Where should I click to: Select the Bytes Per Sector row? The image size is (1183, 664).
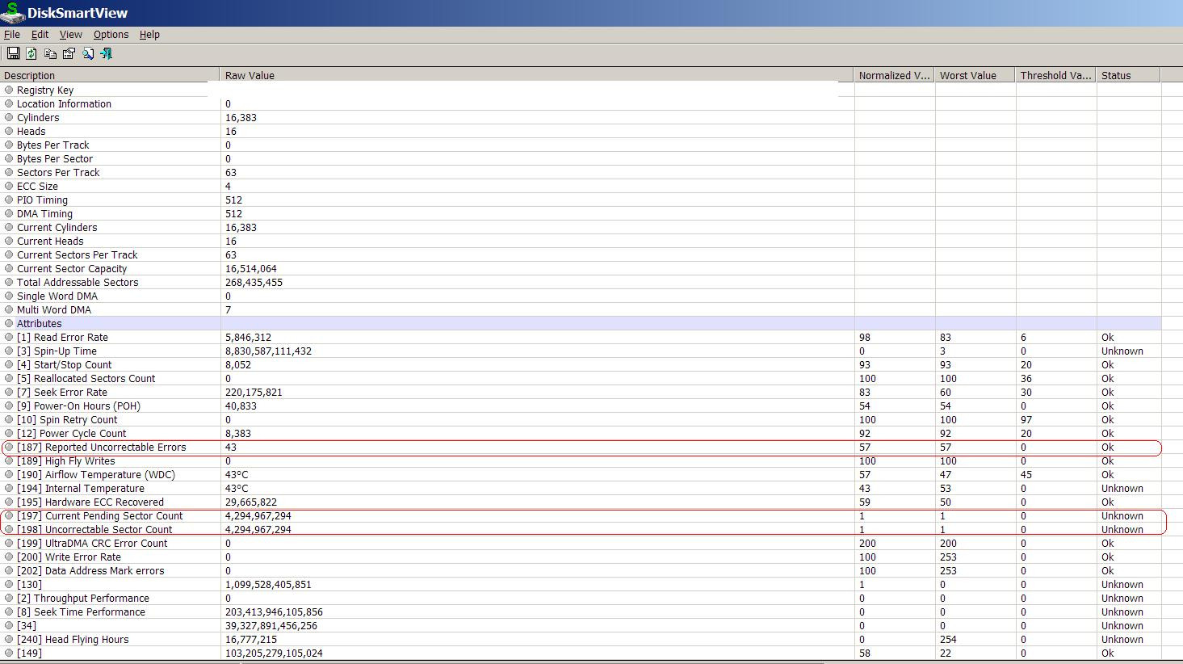[x=581, y=158]
